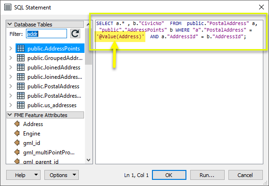
Task: Expand the public.GroupedAddr... table node
Action: point(11,58)
